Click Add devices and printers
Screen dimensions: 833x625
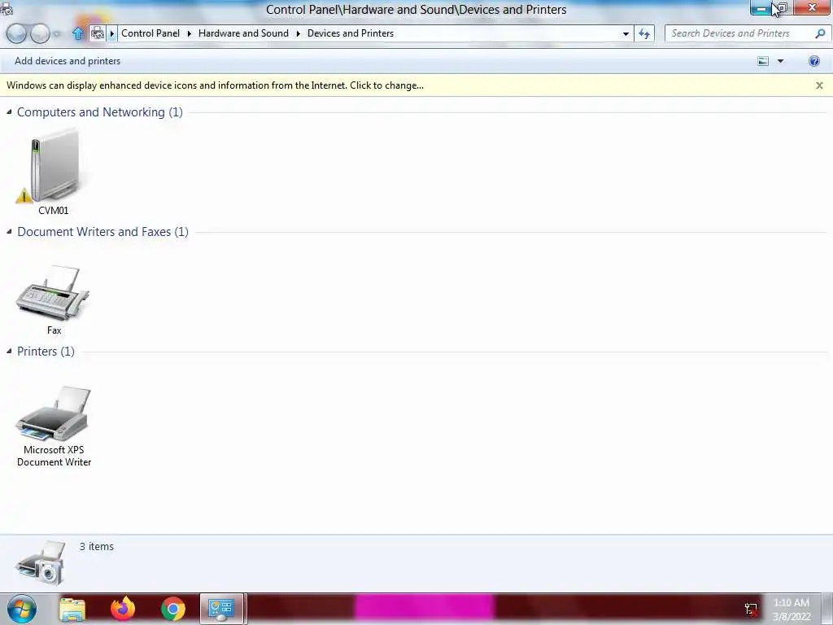pyautogui.click(x=68, y=61)
